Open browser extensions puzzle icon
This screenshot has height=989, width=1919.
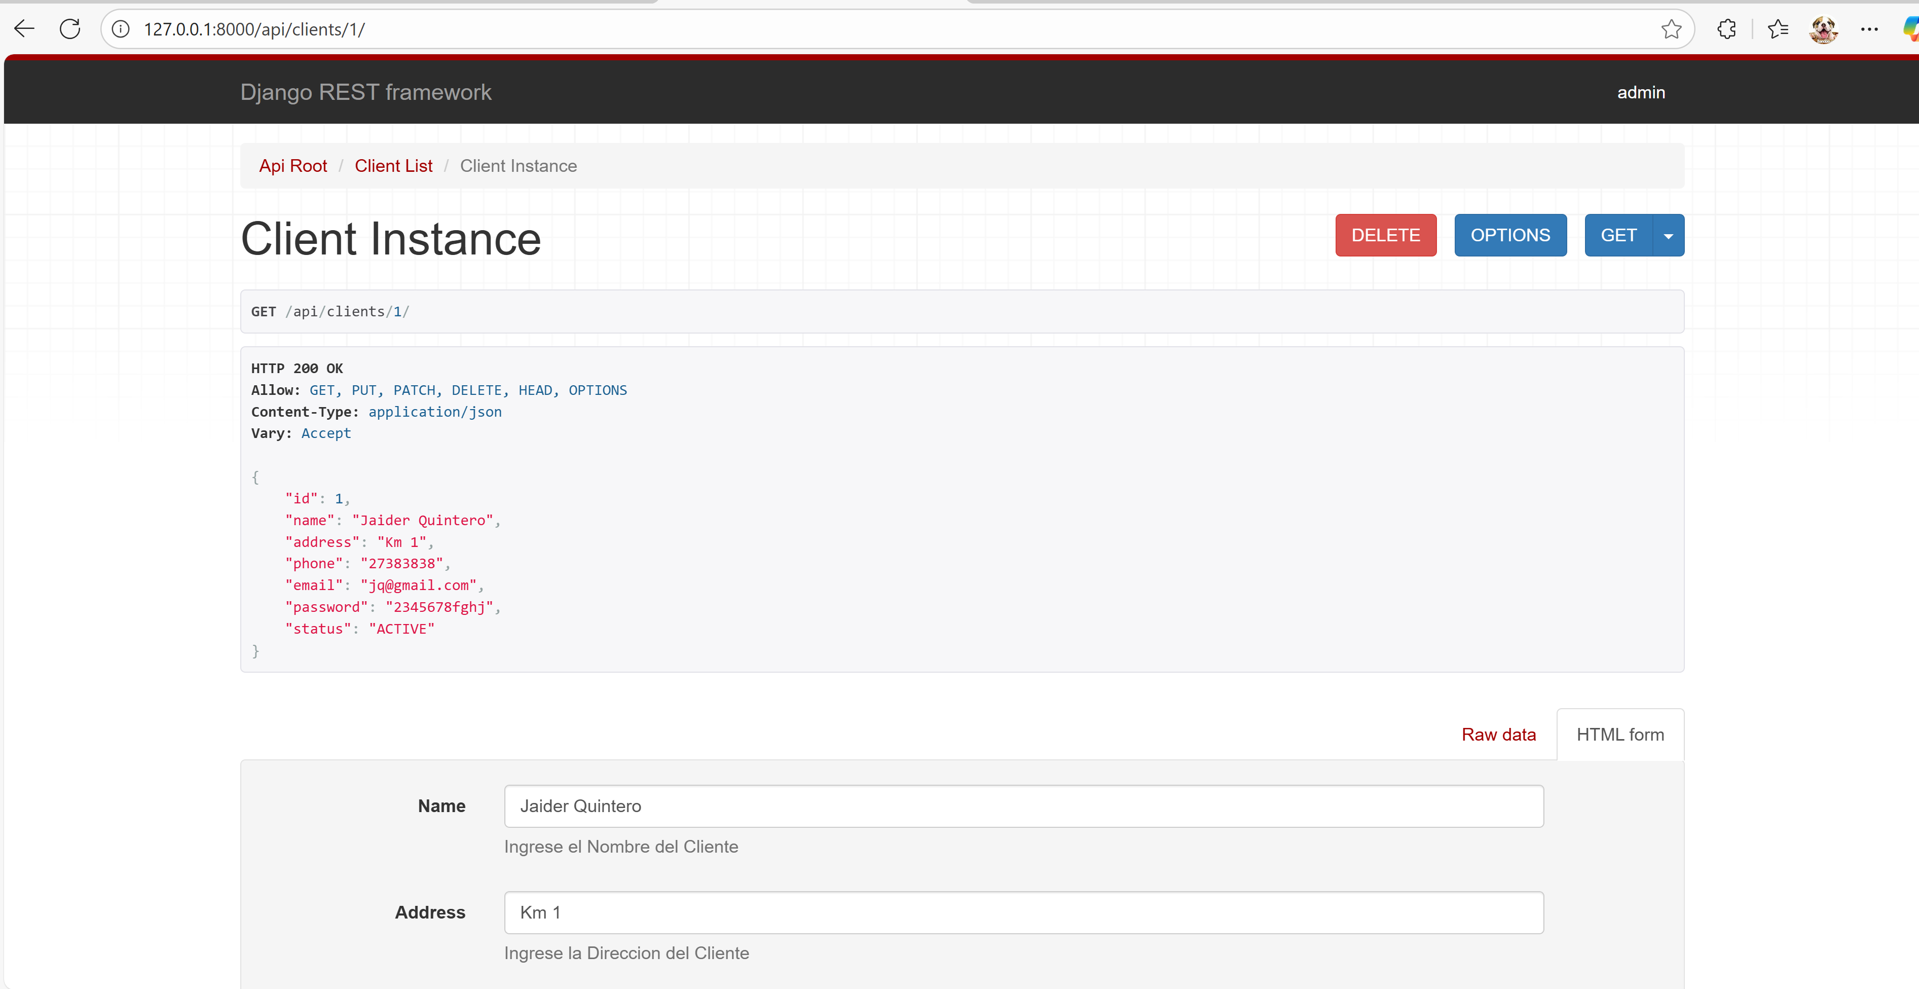(1726, 29)
